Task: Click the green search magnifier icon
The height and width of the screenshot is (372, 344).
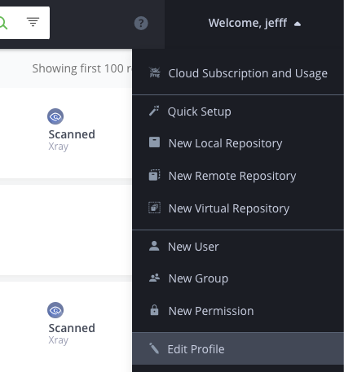Action: (x=2, y=23)
